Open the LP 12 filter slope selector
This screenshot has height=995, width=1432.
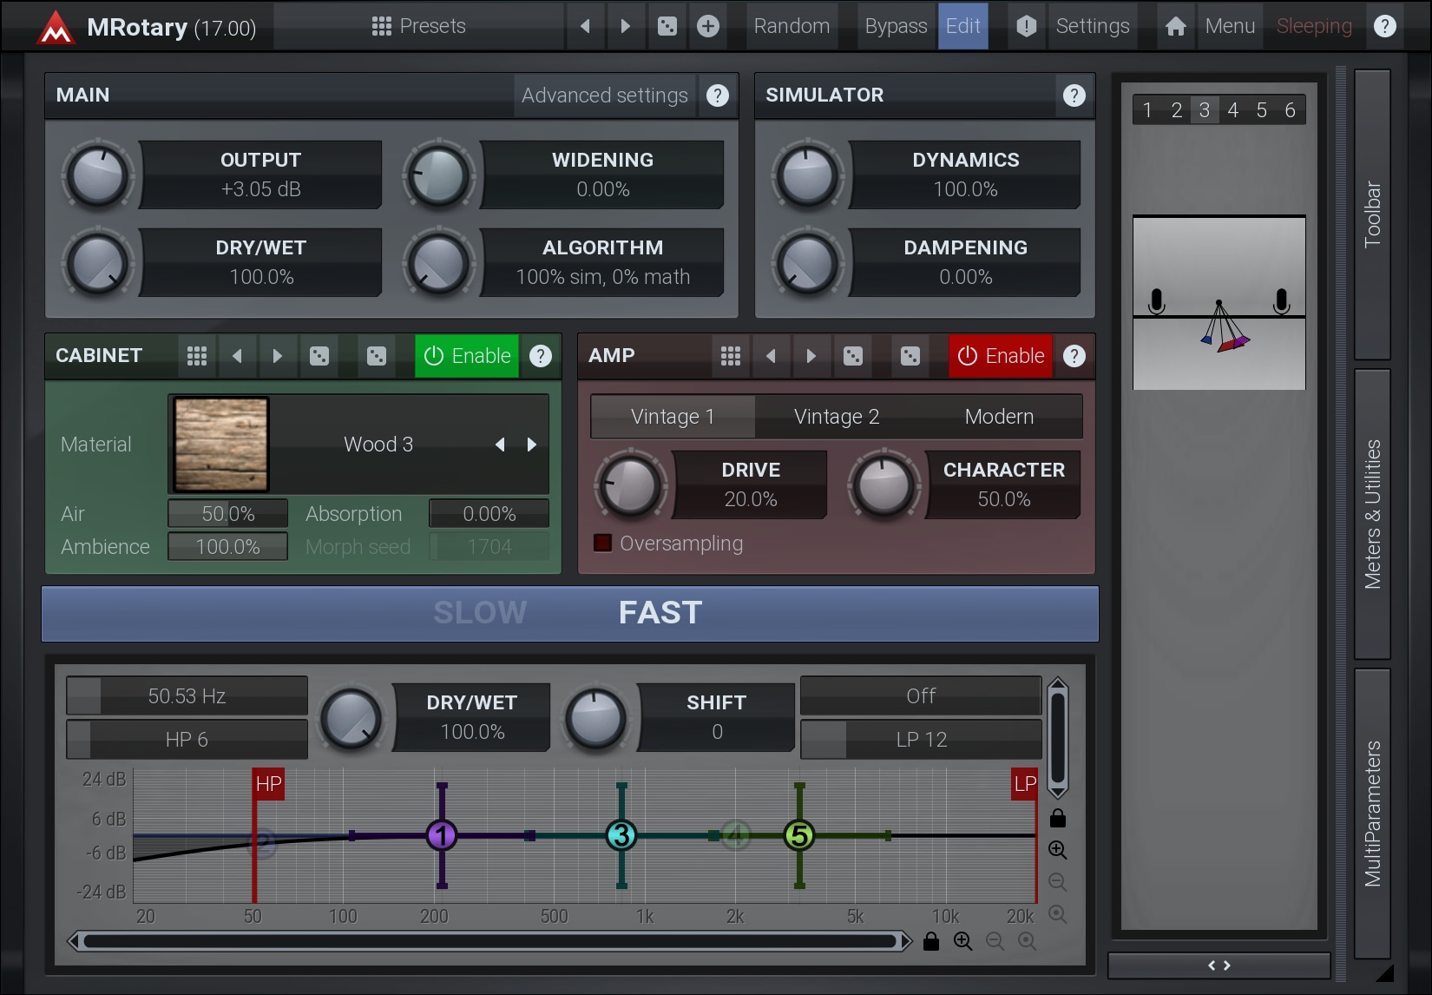point(921,739)
